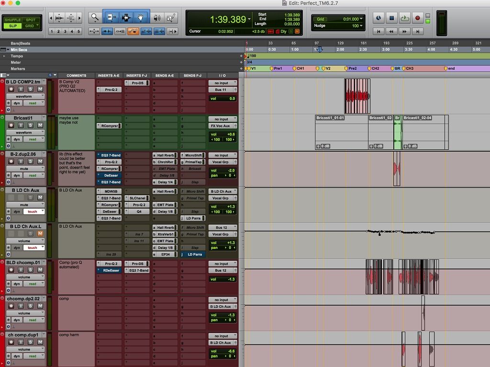Screen dimensions: 490x367
Task: Open 'volume' view selector on BLD chcomp.01
Action: [25, 277]
